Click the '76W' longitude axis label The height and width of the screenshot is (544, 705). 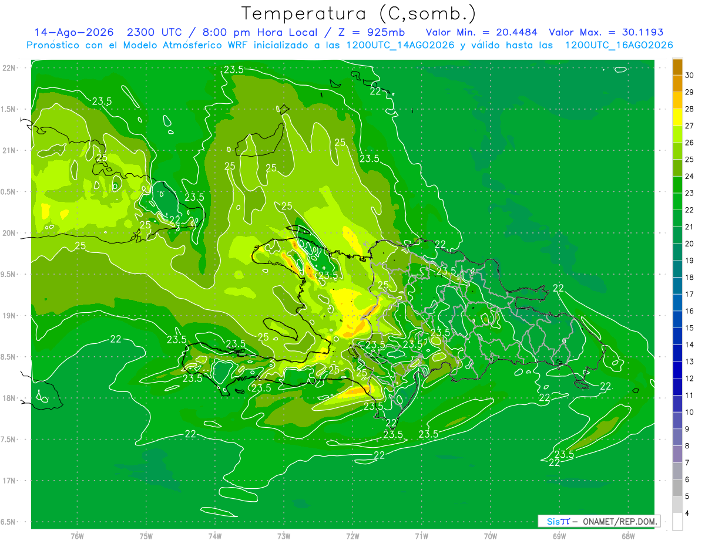click(x=77, y=536)
